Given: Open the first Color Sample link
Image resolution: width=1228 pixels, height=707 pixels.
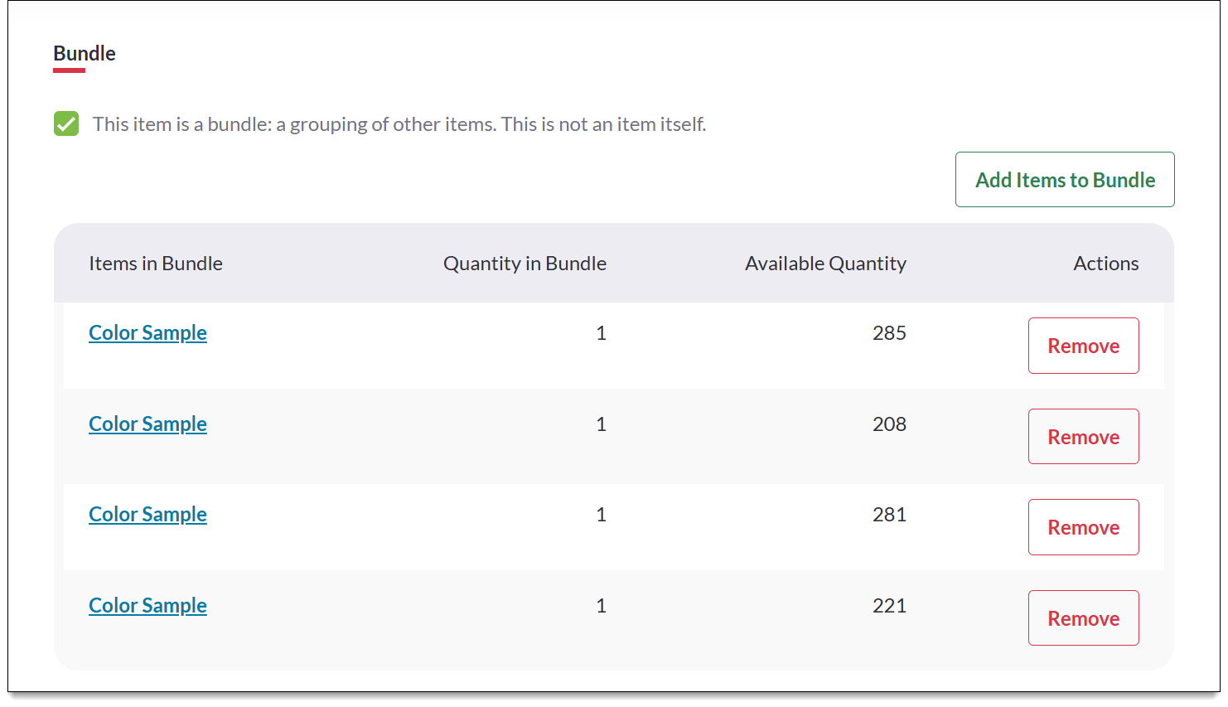Looking at the screenshot, I should coord(147,332).
